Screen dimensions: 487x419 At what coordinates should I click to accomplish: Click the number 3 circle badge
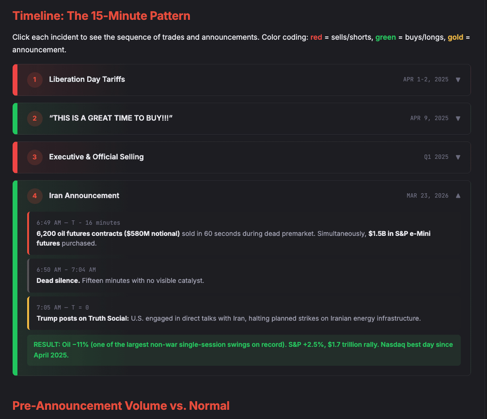coord(34,157)
